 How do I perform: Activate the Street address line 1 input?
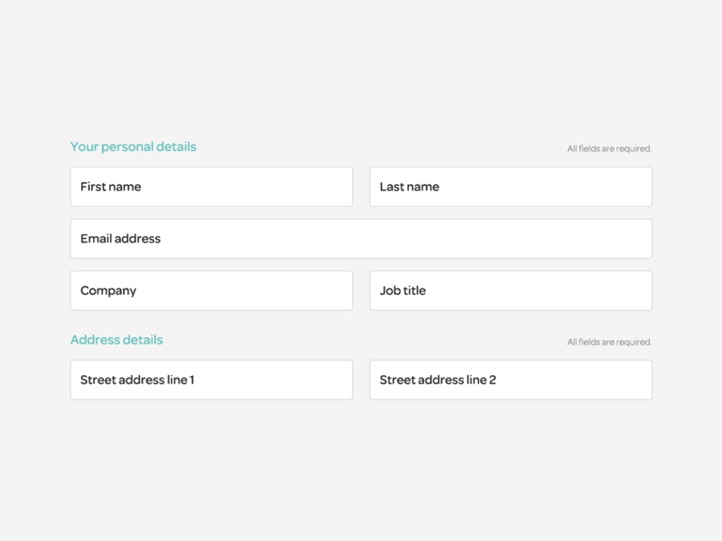point(211,379)
